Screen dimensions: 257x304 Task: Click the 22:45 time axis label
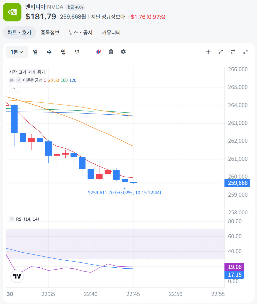133,294
